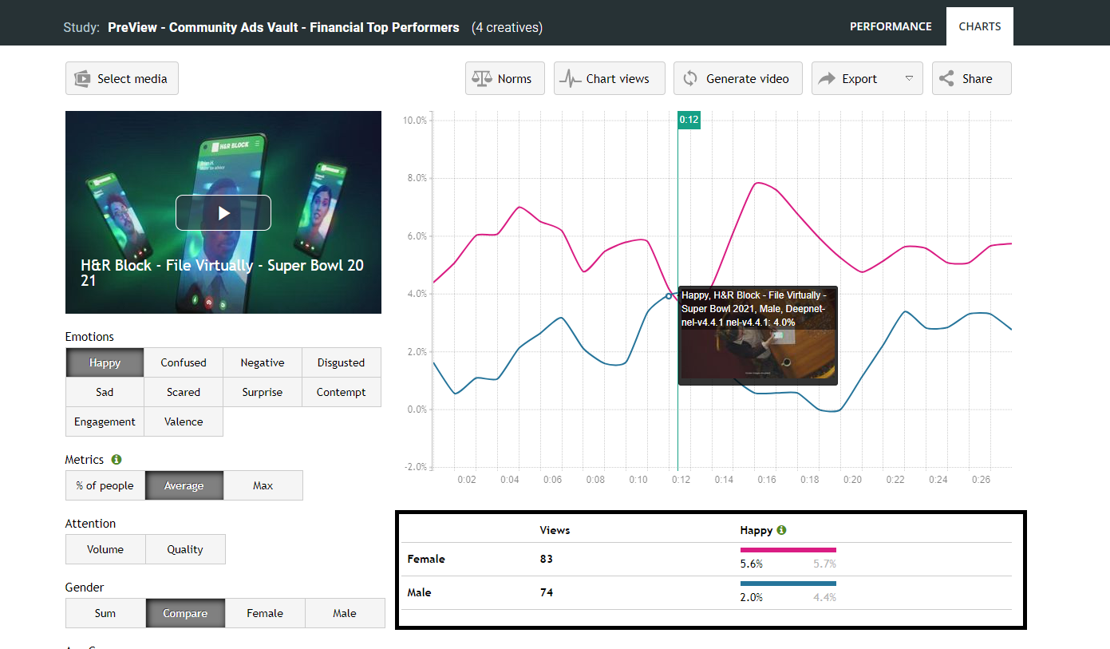This screenshot has height=649, width=1110.
Task: Select the Scared emotion
Action: 184,392
